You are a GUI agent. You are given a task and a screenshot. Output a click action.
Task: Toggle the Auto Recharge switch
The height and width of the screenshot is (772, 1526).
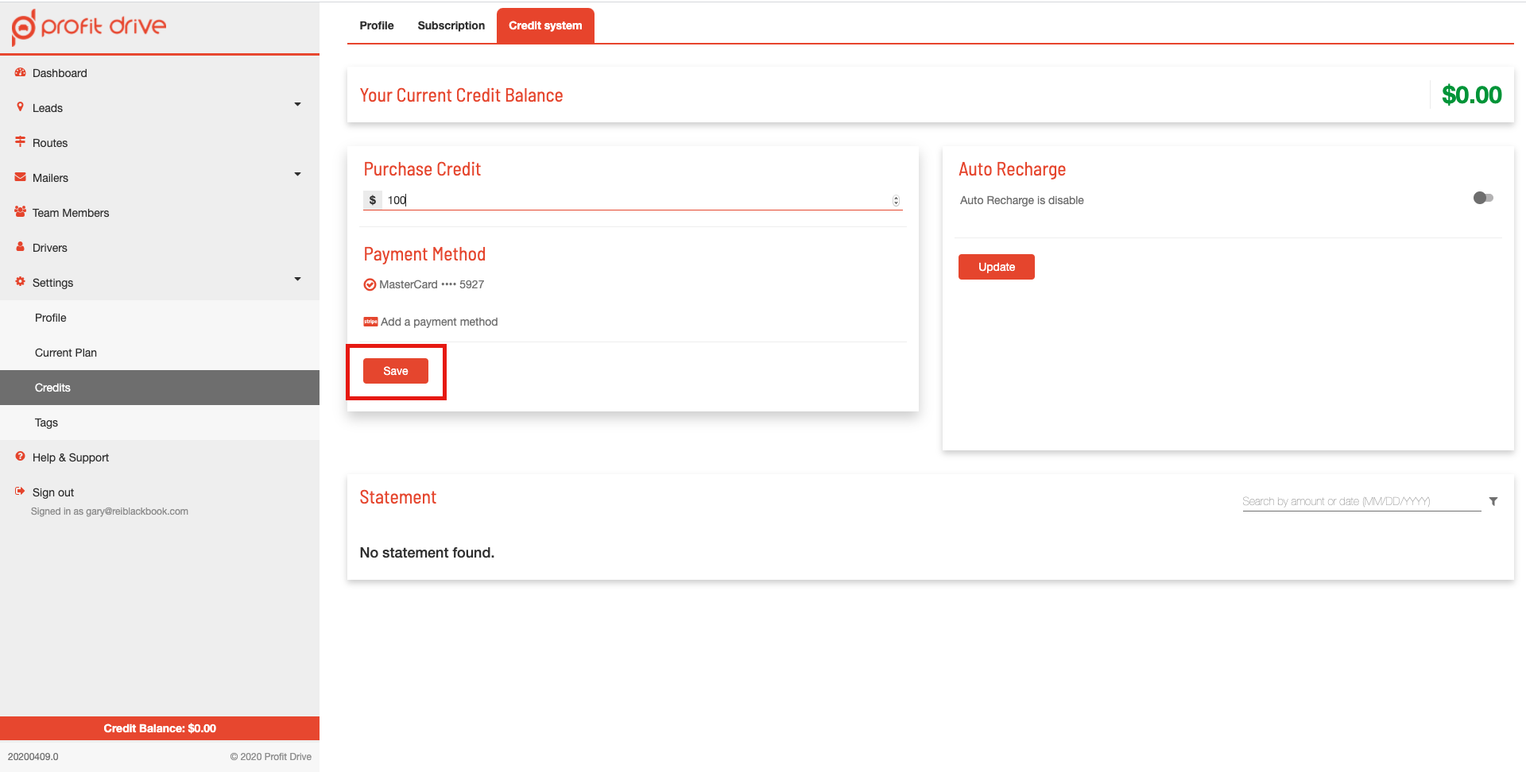1483,198
